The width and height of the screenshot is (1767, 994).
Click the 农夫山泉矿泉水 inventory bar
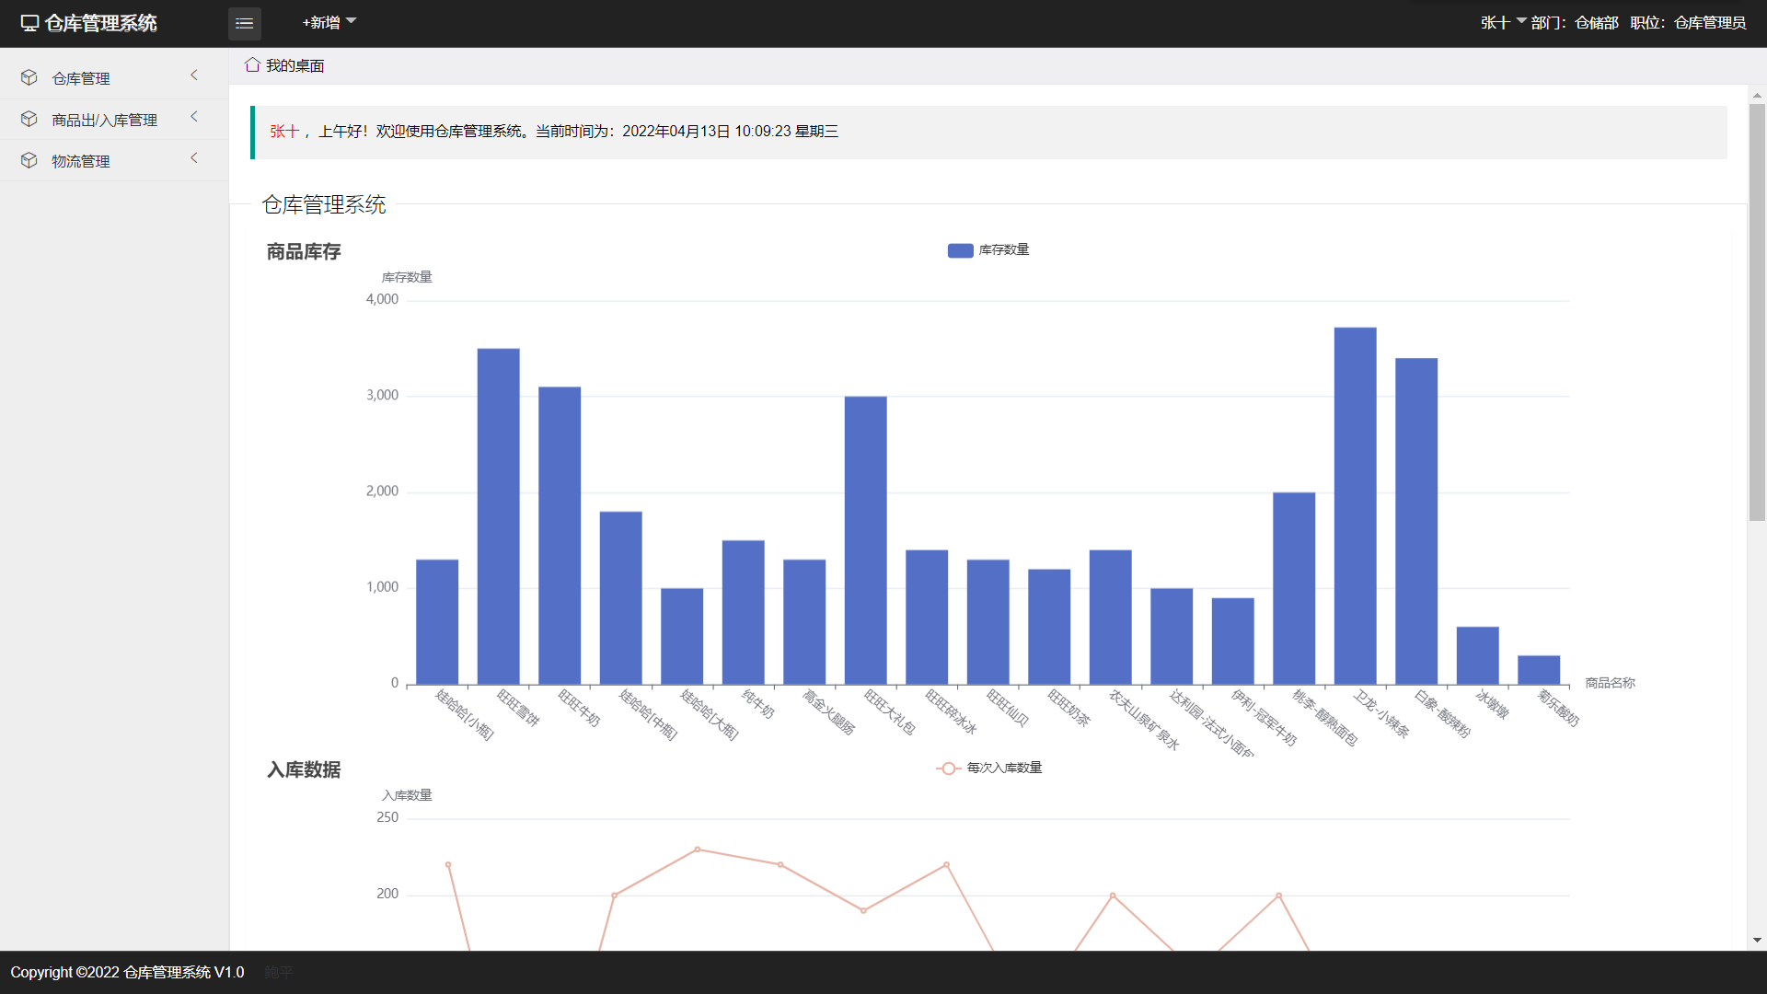click(x=1110, y=618)
